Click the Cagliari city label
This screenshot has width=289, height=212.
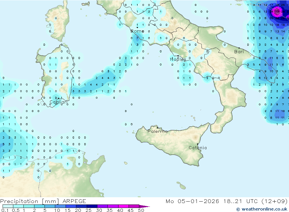coord(59,102)
